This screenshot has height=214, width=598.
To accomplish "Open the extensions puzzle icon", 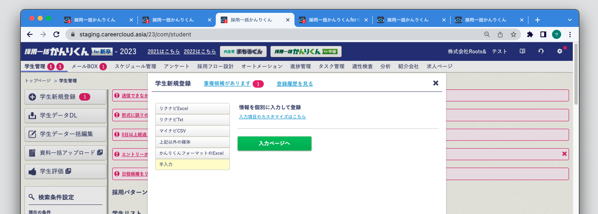I will pyautogui.click(x=530, y=34).
